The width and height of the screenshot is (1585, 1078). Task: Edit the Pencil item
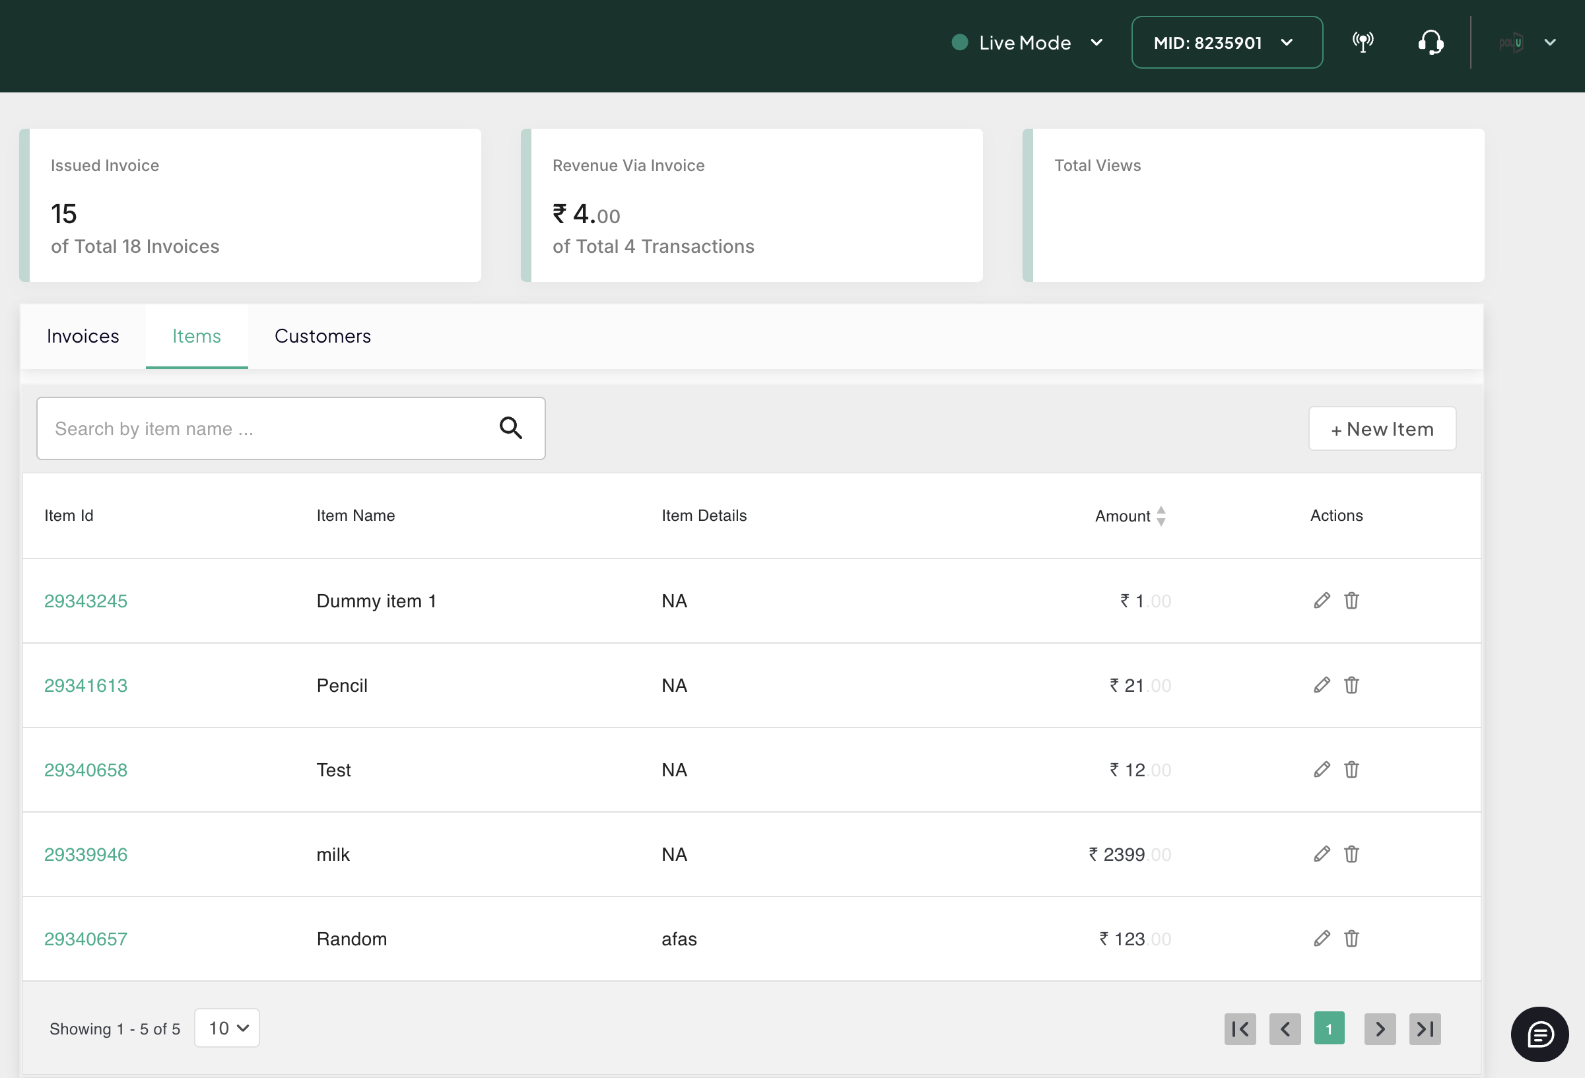[x=1322, y=685]
